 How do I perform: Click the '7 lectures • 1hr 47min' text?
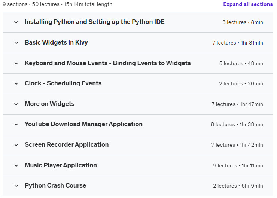tap(237, 104)
